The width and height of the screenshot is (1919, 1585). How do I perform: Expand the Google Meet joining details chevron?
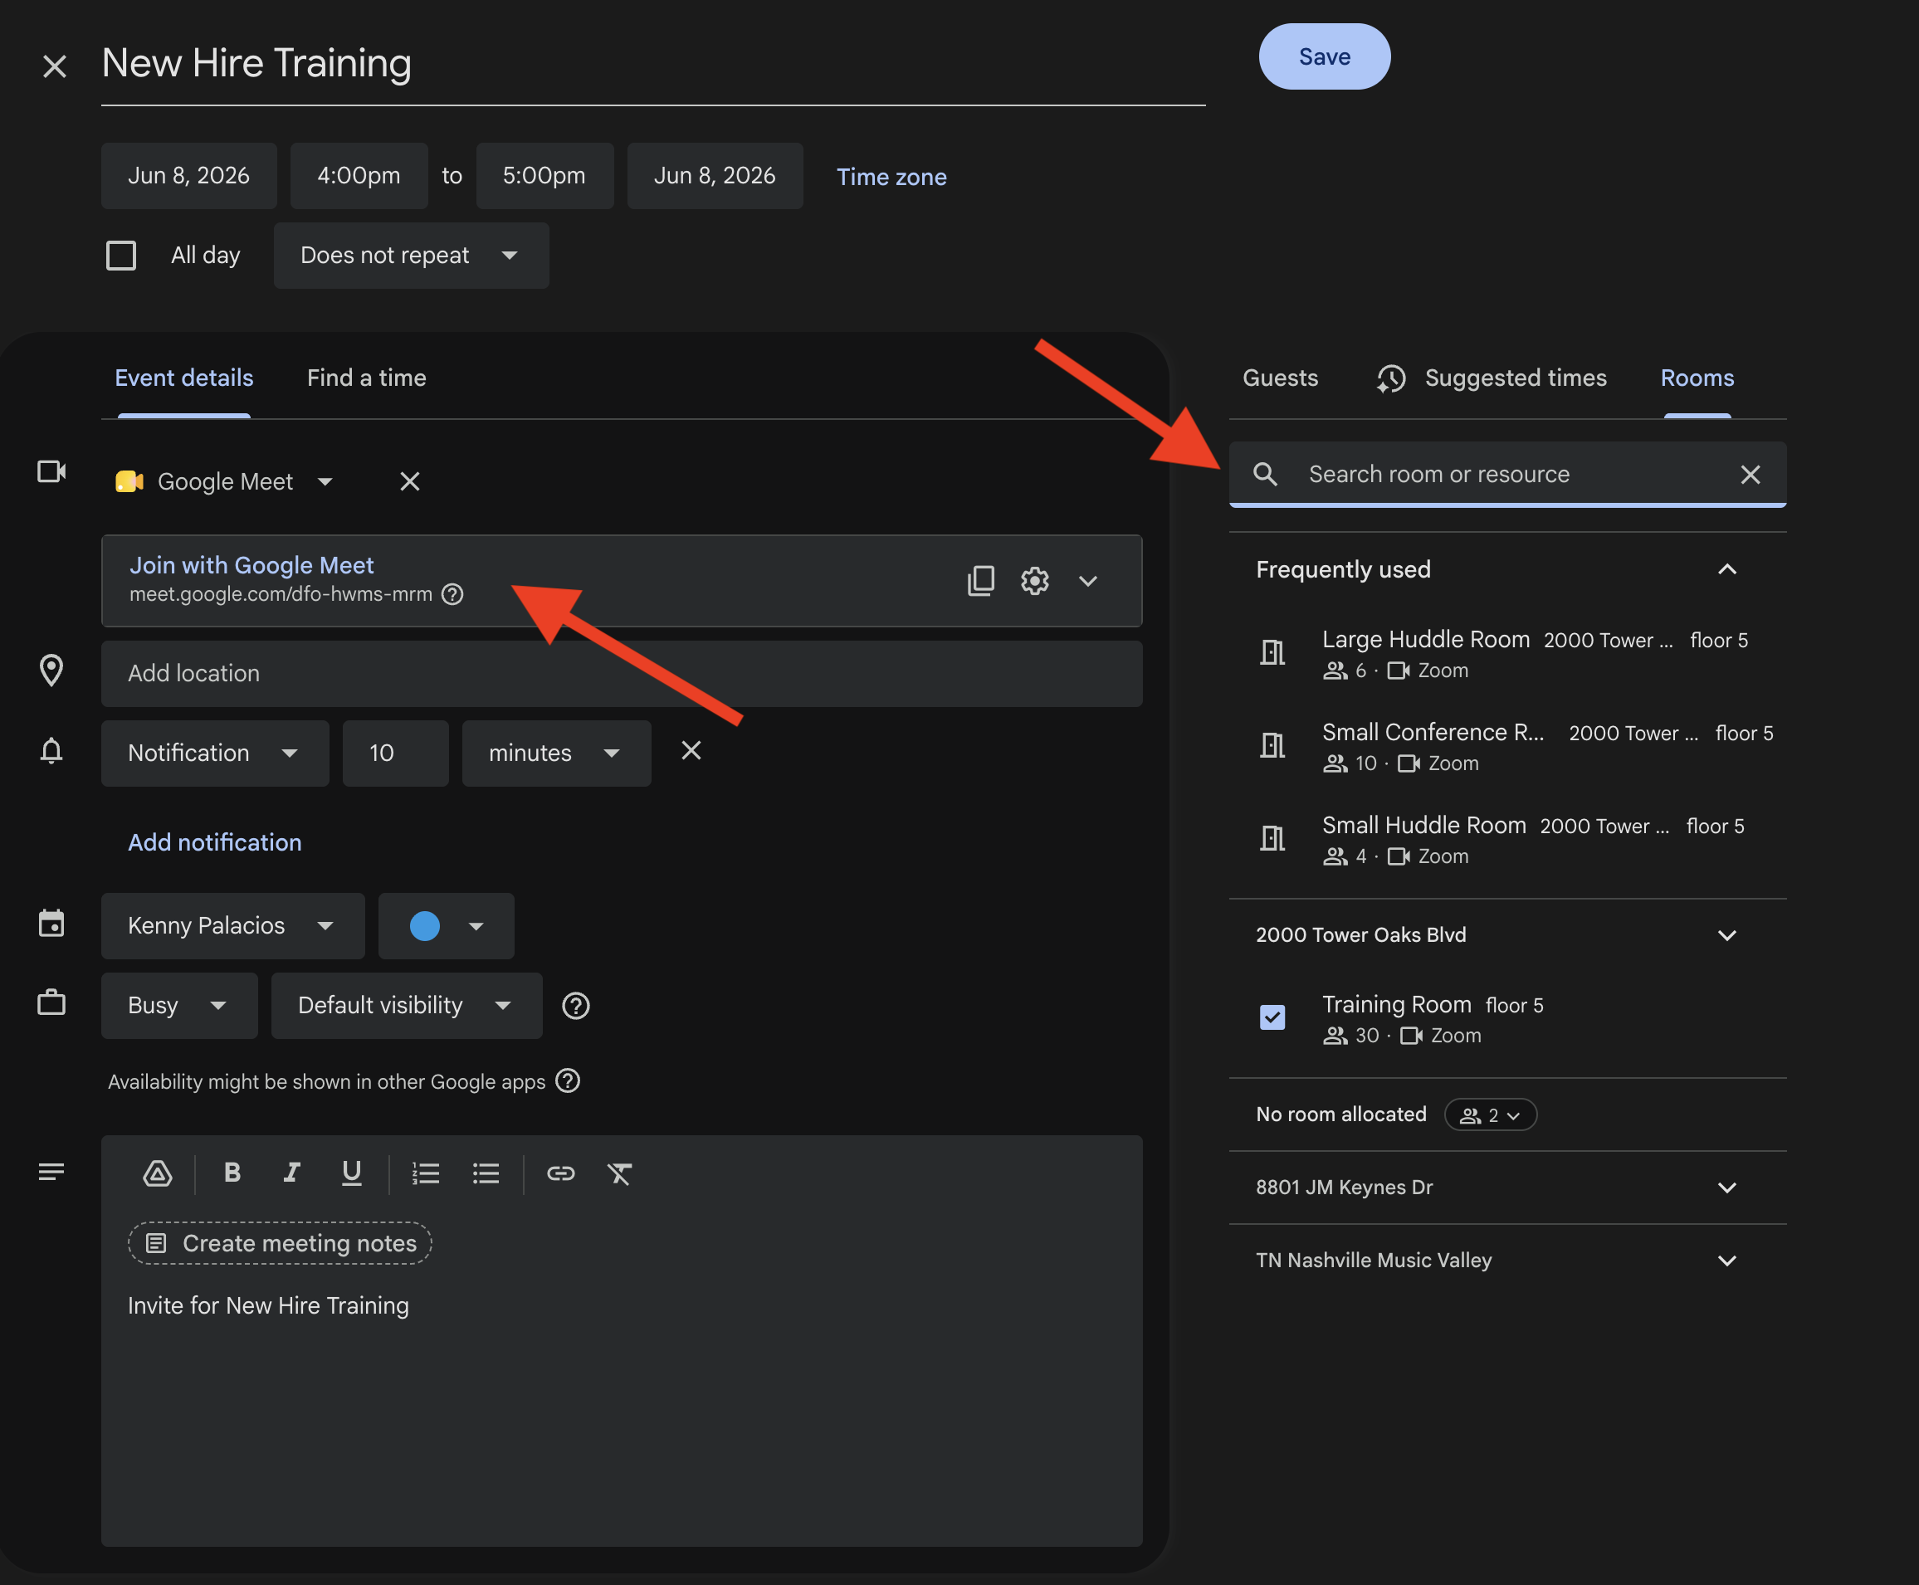pyautogui.click(x=1088, y=581)
